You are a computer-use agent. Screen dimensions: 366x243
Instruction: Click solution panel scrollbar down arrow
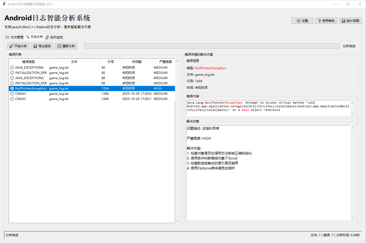[x=352, y=218]
